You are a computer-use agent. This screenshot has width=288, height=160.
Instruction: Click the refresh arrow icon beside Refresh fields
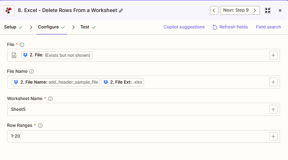click(x=215, y=27)
